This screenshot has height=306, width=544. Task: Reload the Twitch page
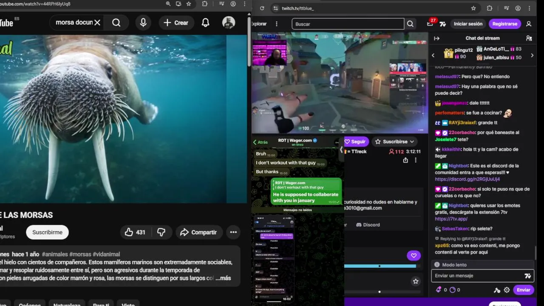262,8
